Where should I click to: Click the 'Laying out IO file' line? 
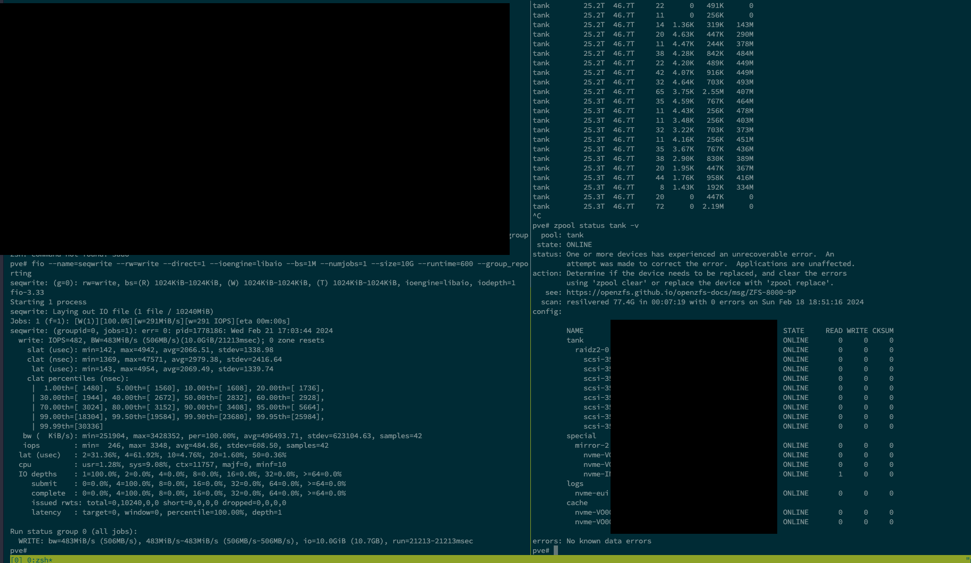tap(112, 311)
